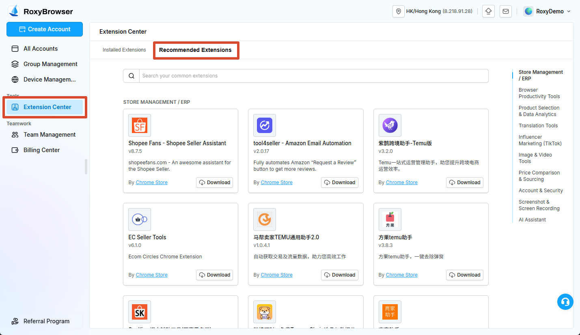
Task: Click the Device Management globe icon
Action: (15, 79)
